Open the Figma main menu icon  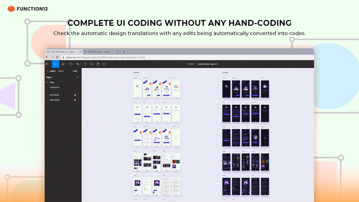pos(47,64)
